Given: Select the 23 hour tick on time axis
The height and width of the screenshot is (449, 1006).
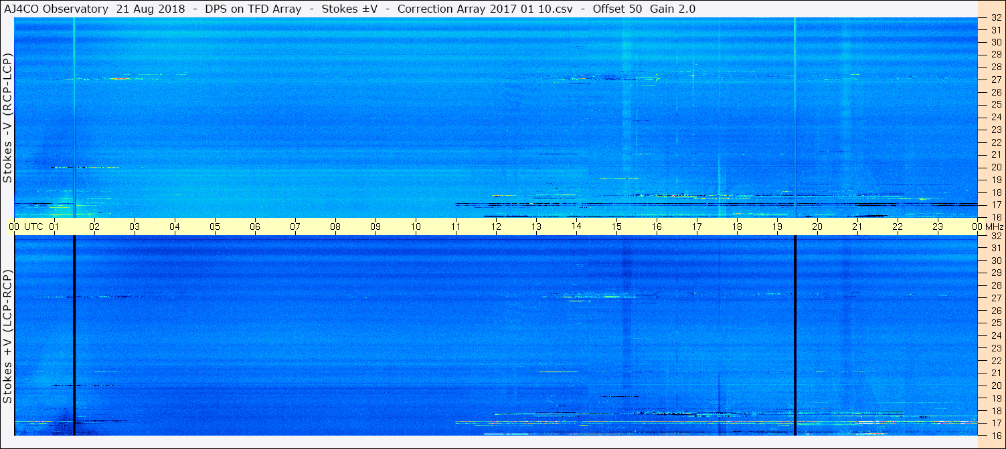Looking at the screenshot, I should pyautogui.click(x=938, y=227).
